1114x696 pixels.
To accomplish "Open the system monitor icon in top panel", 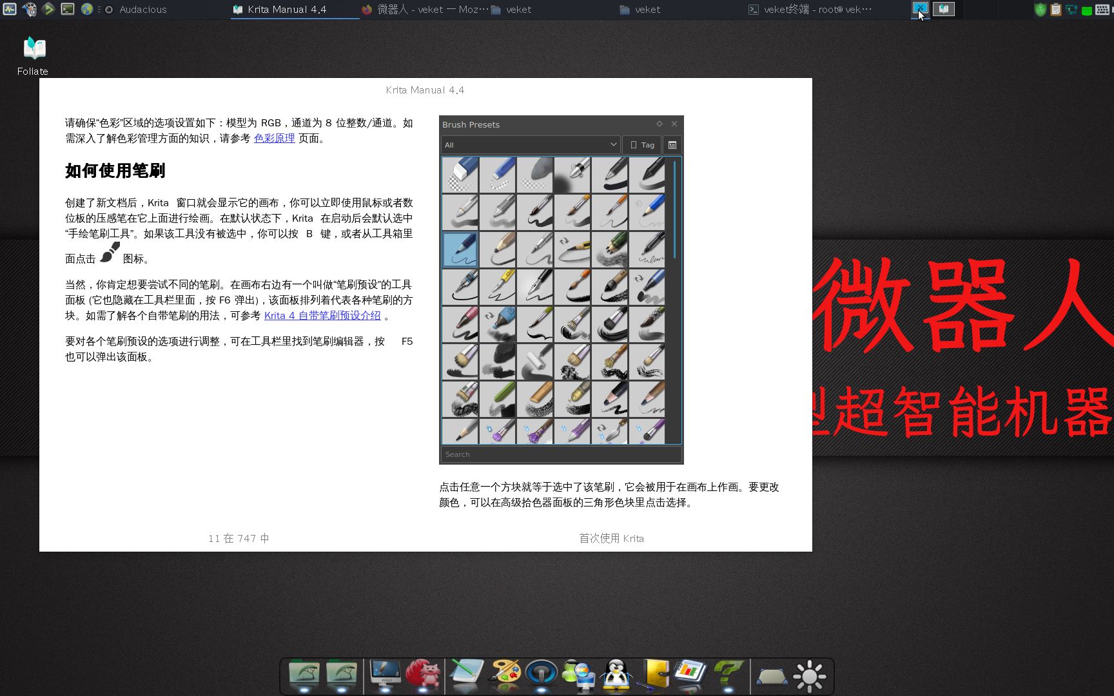I will click(9, 9).
